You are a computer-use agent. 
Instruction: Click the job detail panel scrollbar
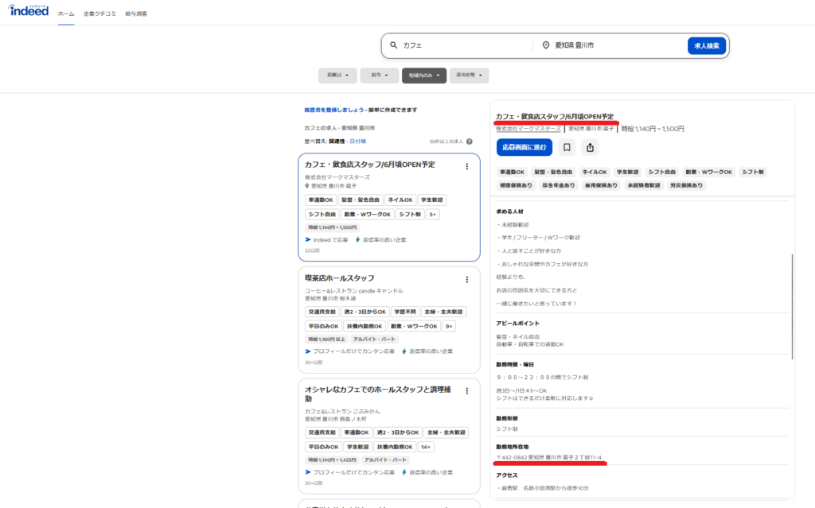(x=792, y=306)
